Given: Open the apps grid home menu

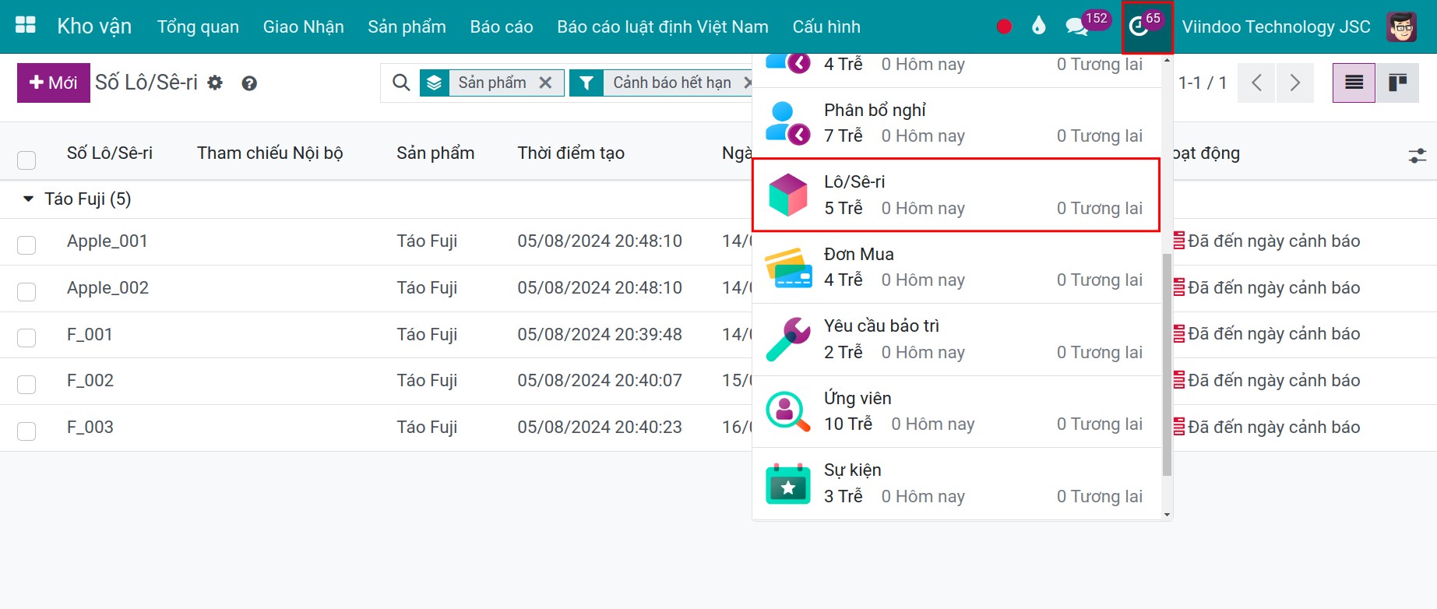Looking at the screenshot, I should point(26,26).
